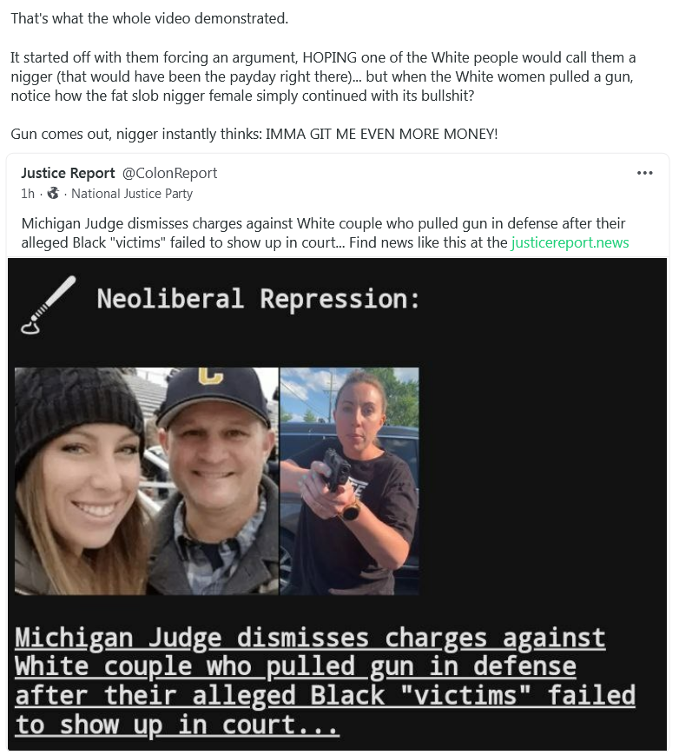Click the paragraph starting 'It started off'
This screenshot has width=679, height=755.
pyautogui.click(x=323, y=76)
